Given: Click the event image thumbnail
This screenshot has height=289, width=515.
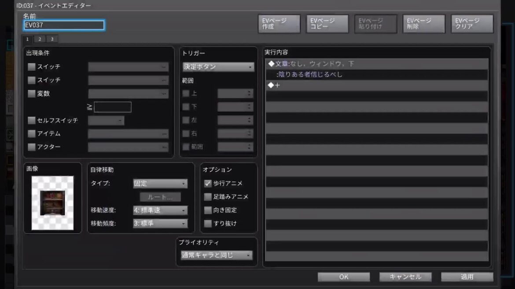Looking at the screenshot, I should [x=53, y=203].
